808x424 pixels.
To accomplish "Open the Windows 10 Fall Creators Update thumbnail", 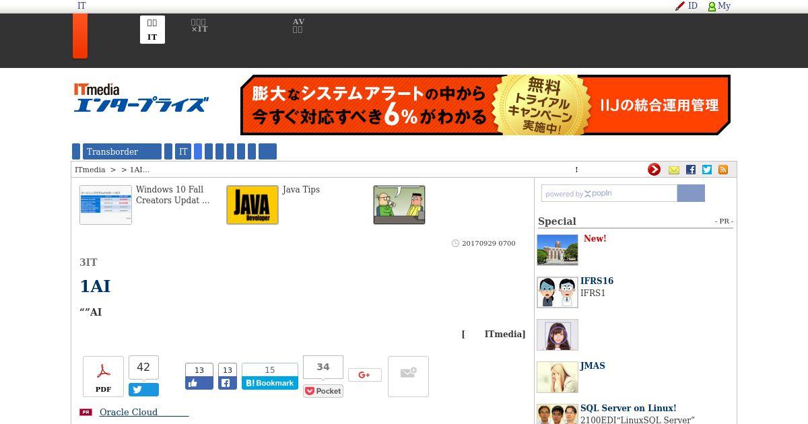I will pyautogui.click(x=106, y=205).
